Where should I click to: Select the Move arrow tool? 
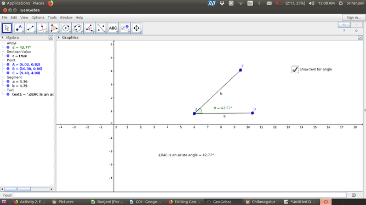coord(7,28)
